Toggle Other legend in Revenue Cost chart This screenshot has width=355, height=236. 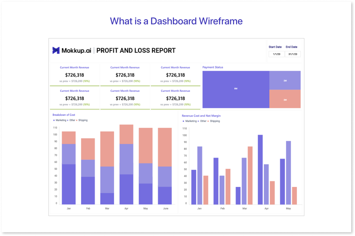pyautogui.click(x=202, y=121)
